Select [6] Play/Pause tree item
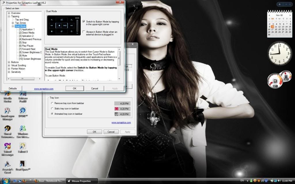The height and width of the screenshot is (184, 295). (26, 46)
